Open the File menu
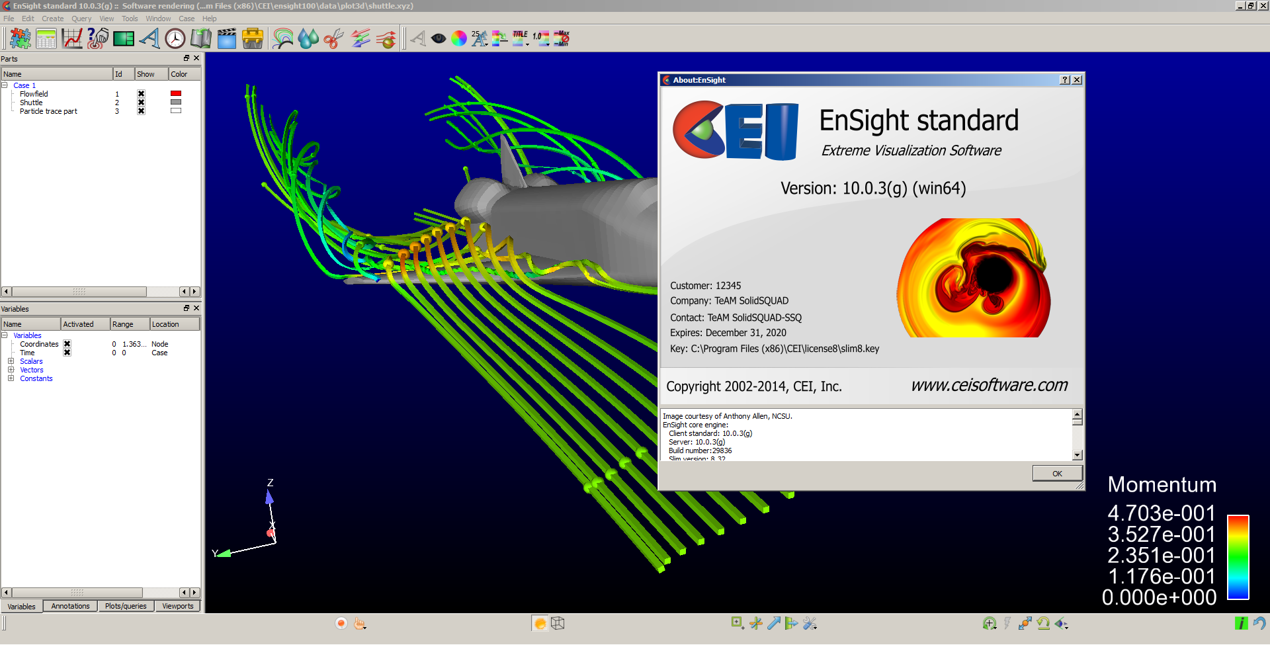Screen dimensions: 1270x645 click(x=9, y=19)
